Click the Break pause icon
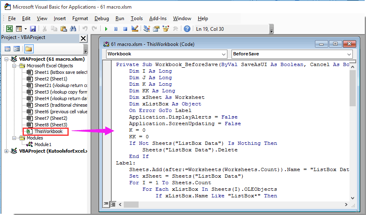Image resolution: width=366 pixels, height=215 pixels. pyautogui.click(x=116, y=29)
